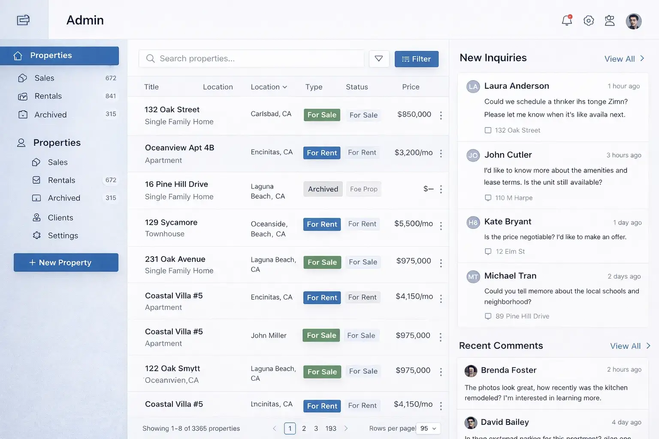This screenshot has width=659, height=439.
Task: Toggle the Archived badge on 16 Pine Hill Drive
Action: [x=323, y=189]
